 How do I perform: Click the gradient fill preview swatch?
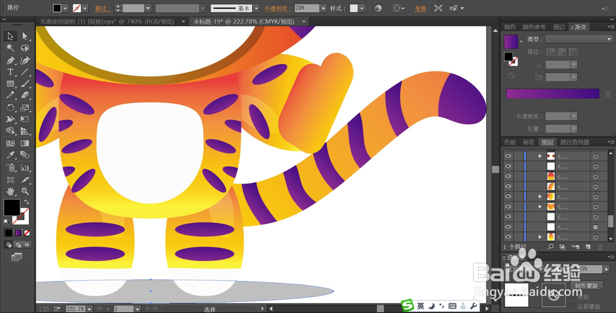511,42
